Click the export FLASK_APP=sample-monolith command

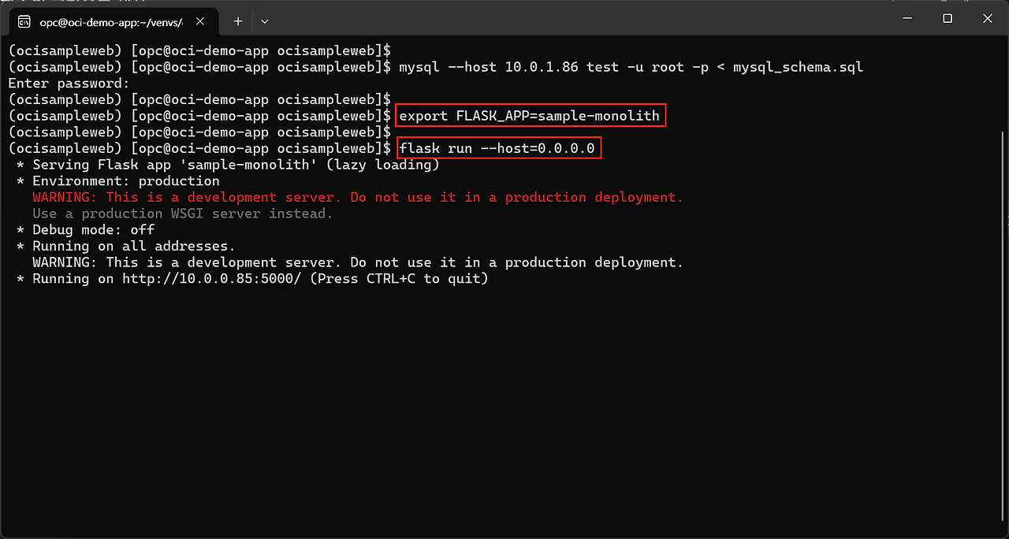530,116
